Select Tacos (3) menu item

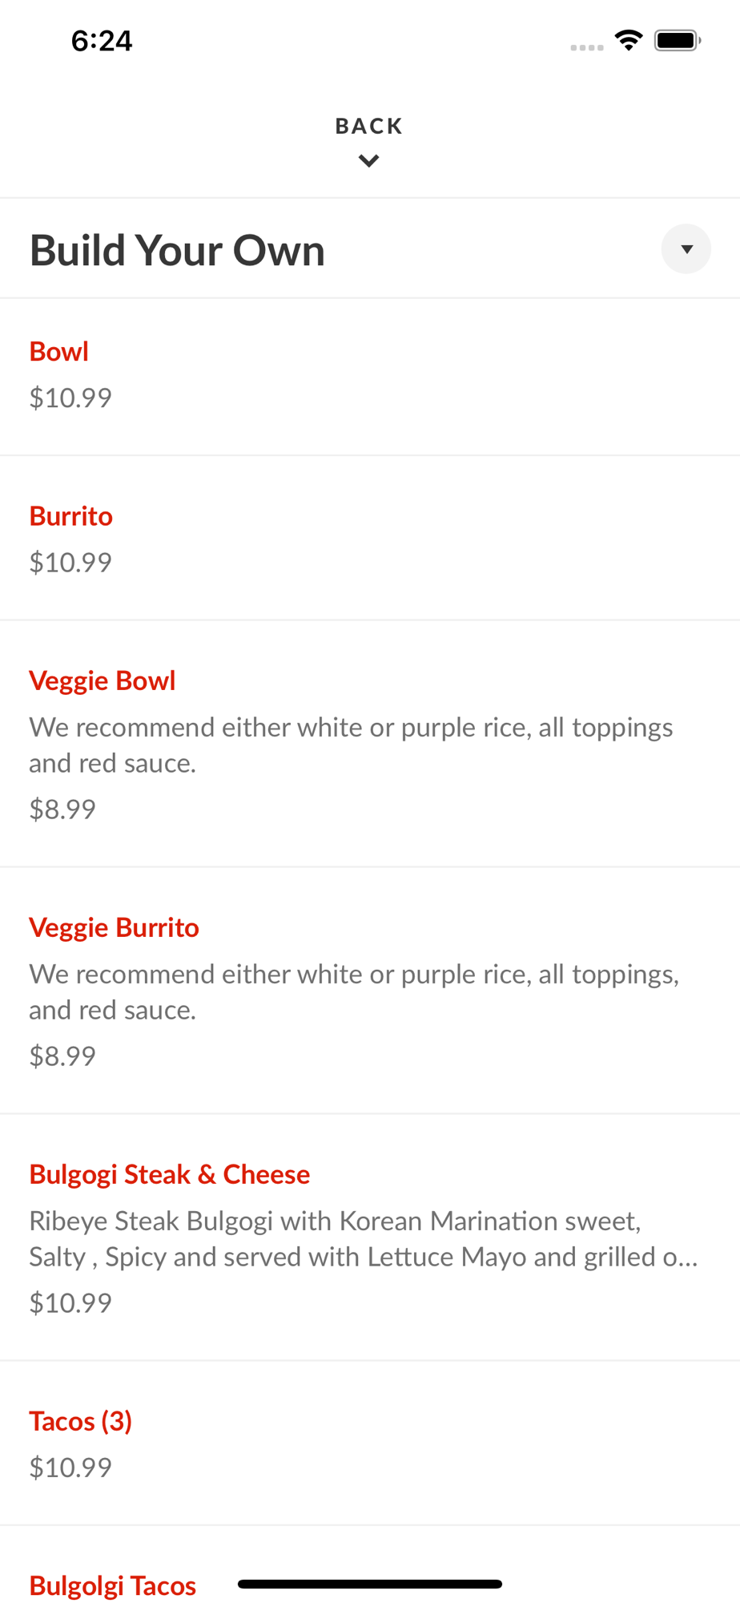tap(370, 1444)
